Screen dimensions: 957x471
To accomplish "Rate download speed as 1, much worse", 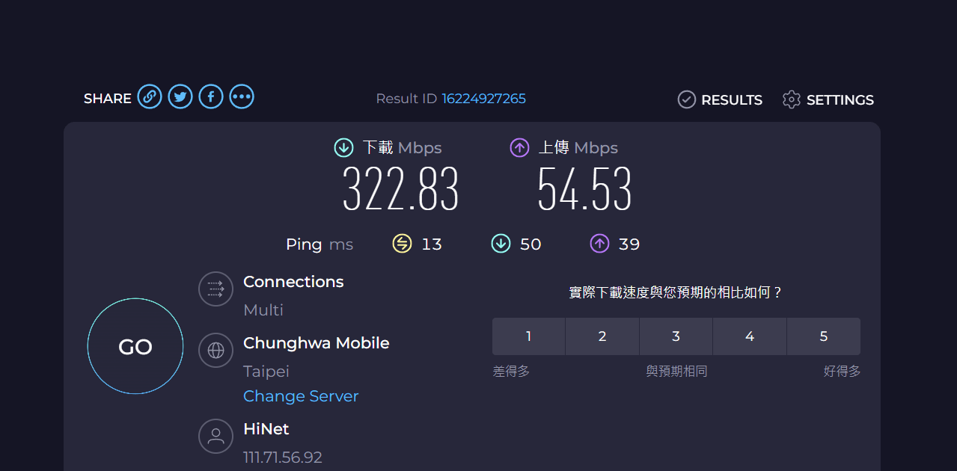I will [528, 336].
